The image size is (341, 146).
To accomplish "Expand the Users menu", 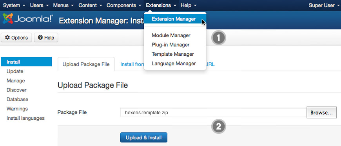I will click(39, 5).
